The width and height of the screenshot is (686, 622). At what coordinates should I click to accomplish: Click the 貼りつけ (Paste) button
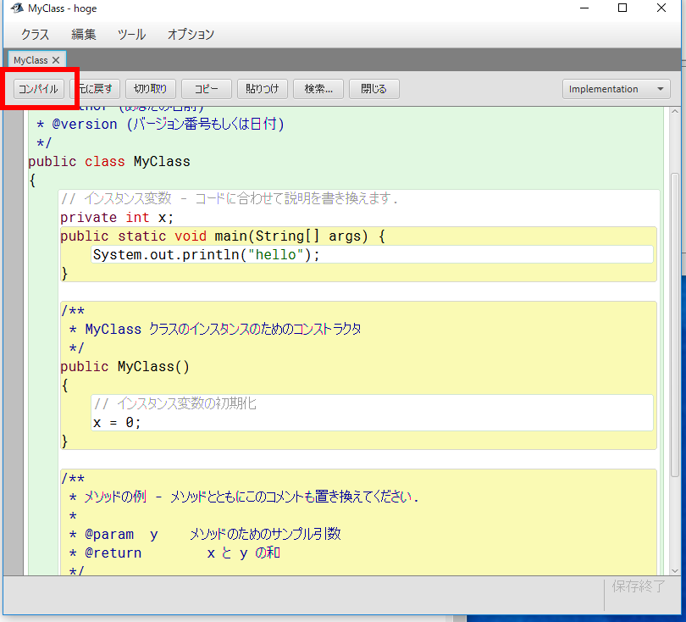point(262,89)
